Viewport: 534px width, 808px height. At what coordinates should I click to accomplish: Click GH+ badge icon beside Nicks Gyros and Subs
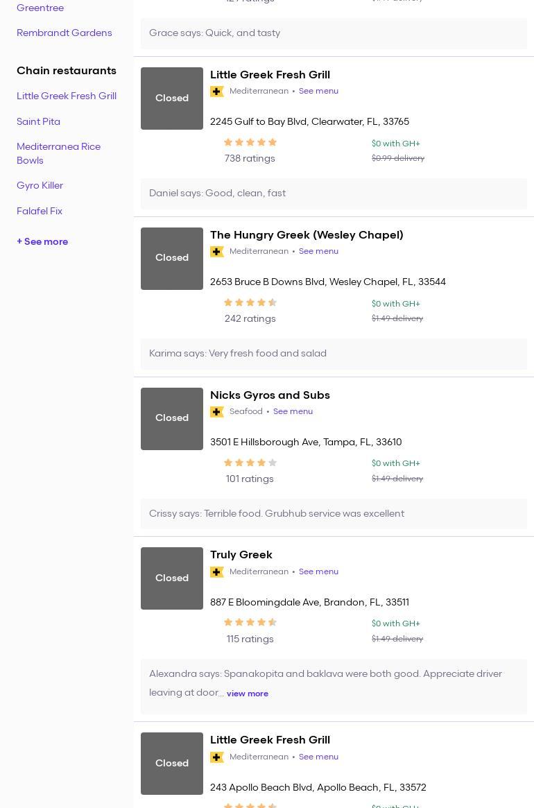tap(217, 412)
